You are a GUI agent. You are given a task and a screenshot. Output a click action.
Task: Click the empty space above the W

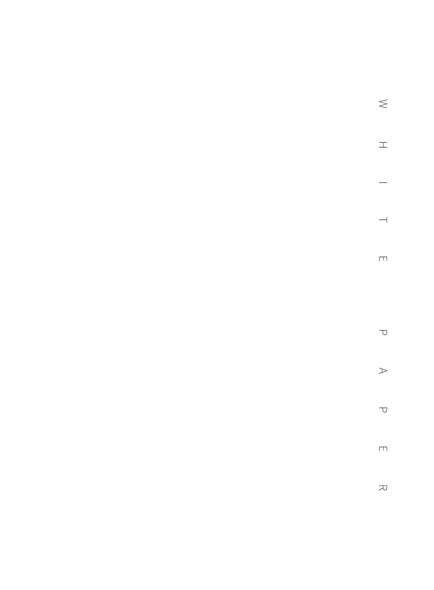point(383,49)
